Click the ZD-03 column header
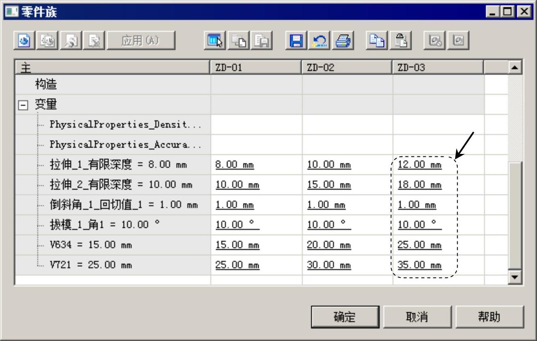The width and height of the screenshot is (537, 341). click(x=438, y=67)
